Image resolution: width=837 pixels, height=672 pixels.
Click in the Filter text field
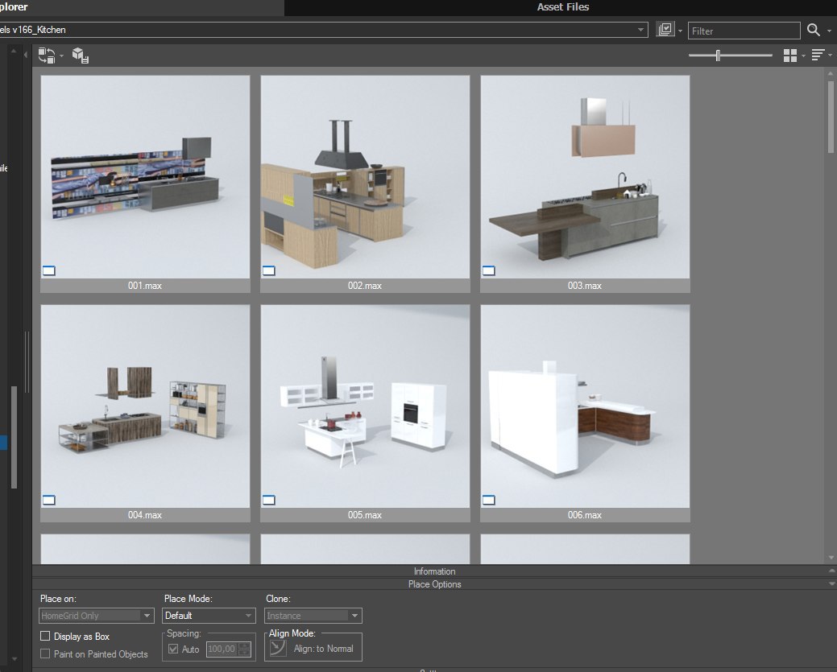[x=744, y=31]
